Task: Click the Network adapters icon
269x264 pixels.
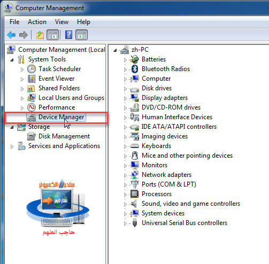Action: click(x=135, y=175)
